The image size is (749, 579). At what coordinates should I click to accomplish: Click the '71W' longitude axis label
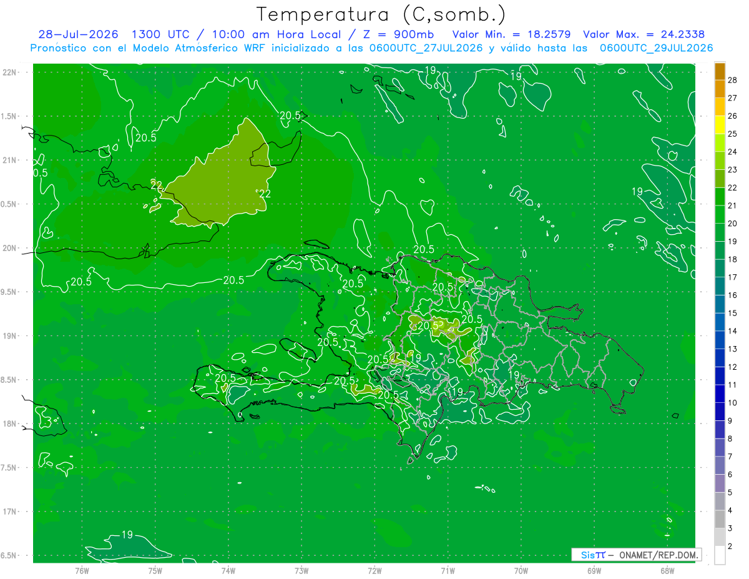448,571
